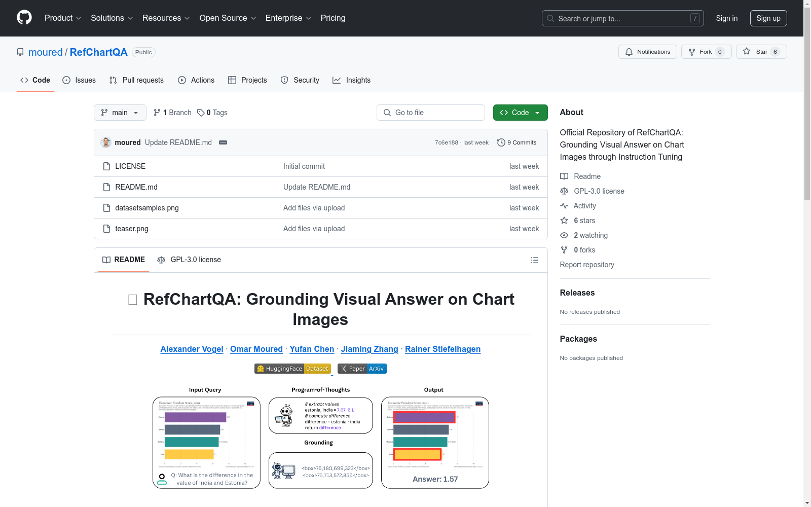Click the Readme book icon in About

point(564,176)
